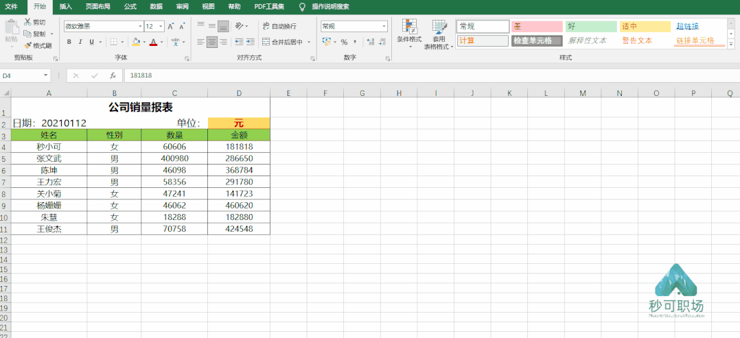Switch to the Insert (插入) tab
Image resolution: width=740 pixels, height=338 pixels.
(x=66, y=7)
